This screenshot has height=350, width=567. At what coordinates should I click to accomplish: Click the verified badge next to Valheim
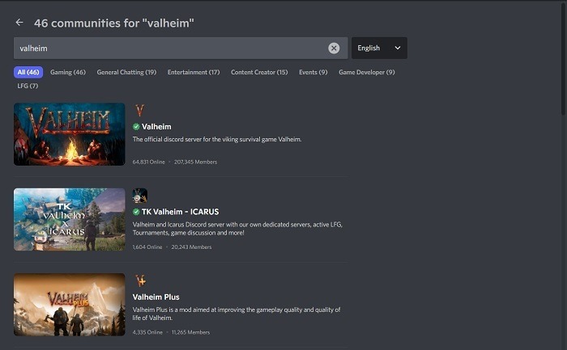[136, 127]
